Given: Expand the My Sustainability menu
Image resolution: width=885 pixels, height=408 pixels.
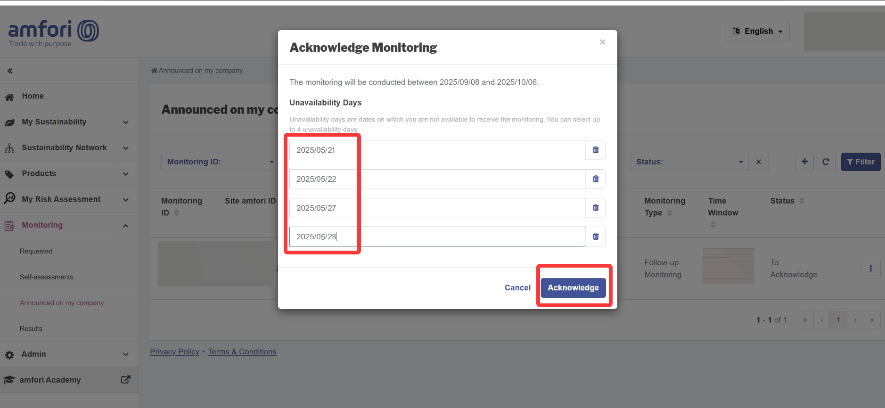Looking at the screenshot, I should click(x=126, y=122).
